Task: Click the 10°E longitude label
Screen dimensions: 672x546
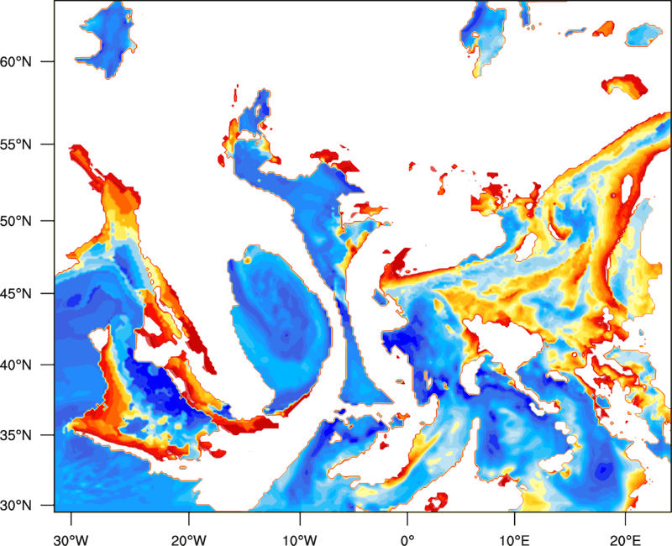Action: pos(514,540)
